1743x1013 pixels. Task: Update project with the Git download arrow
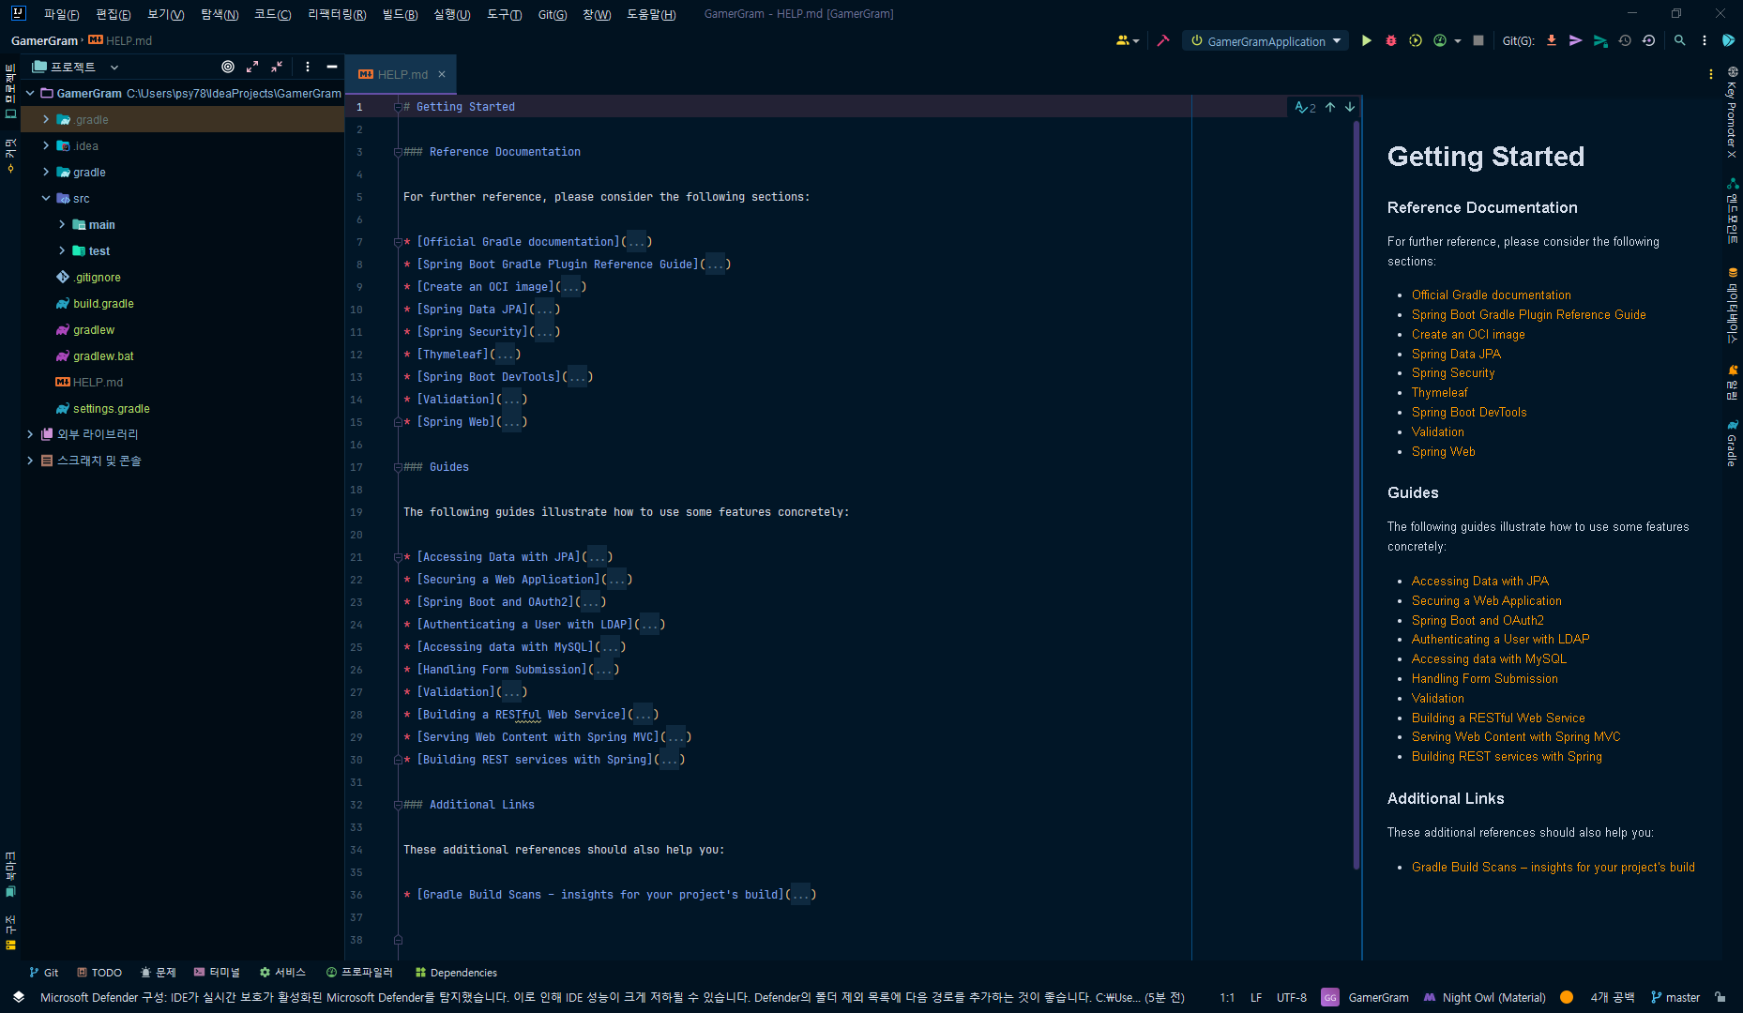(x=1552, y=40)
